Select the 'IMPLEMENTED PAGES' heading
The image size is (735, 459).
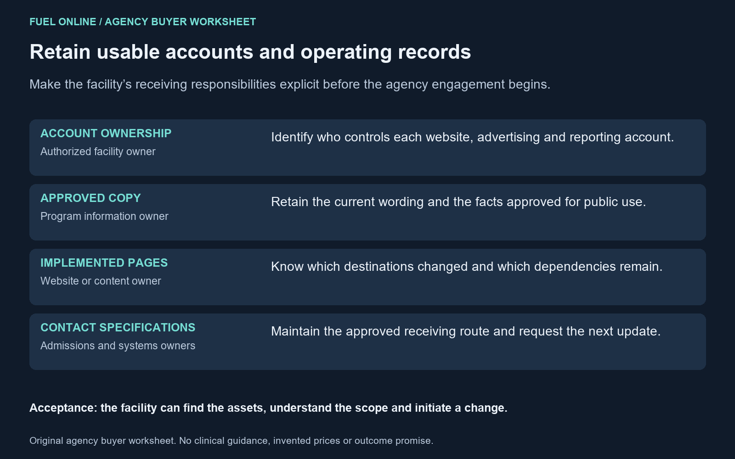[x=104, y=263]
